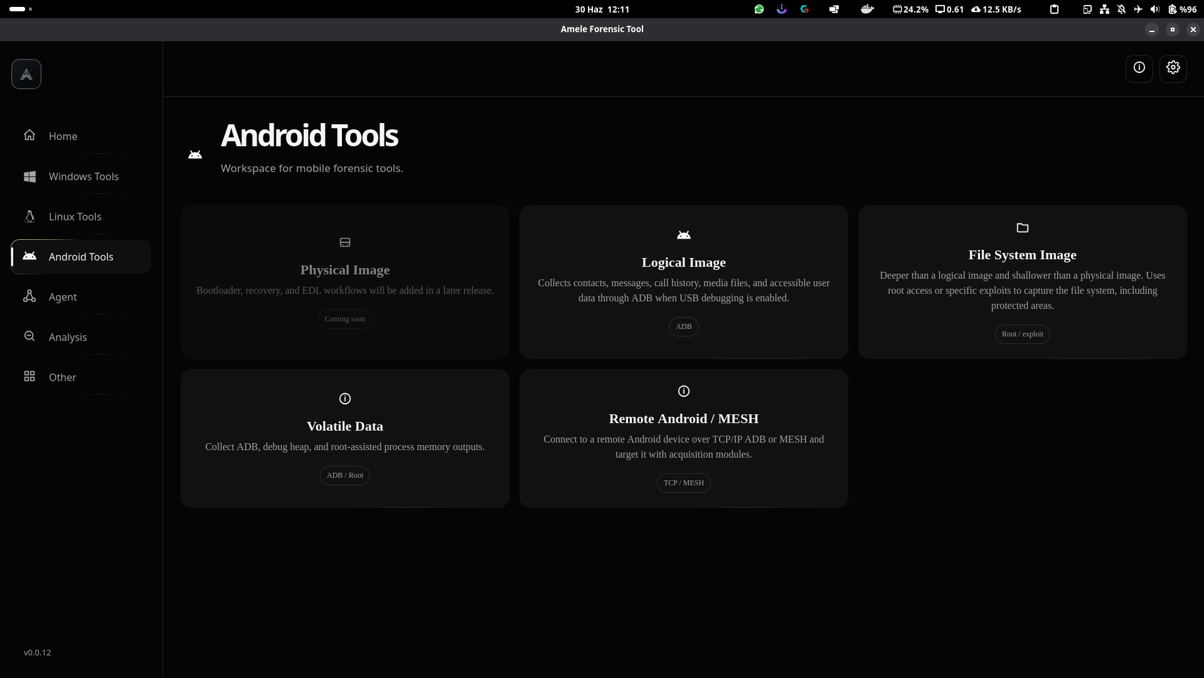Click 'Workspace for mobile forensic tools.' subtitle

(312, 168)
